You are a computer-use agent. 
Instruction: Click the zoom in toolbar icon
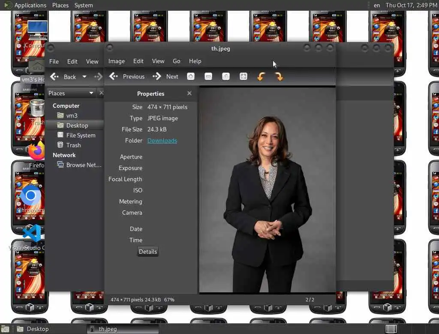(x=191, y=76)
